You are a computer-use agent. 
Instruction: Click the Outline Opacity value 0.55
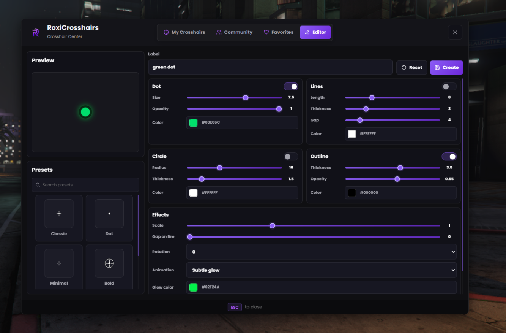pyautogui.click(x=449, y=179)
